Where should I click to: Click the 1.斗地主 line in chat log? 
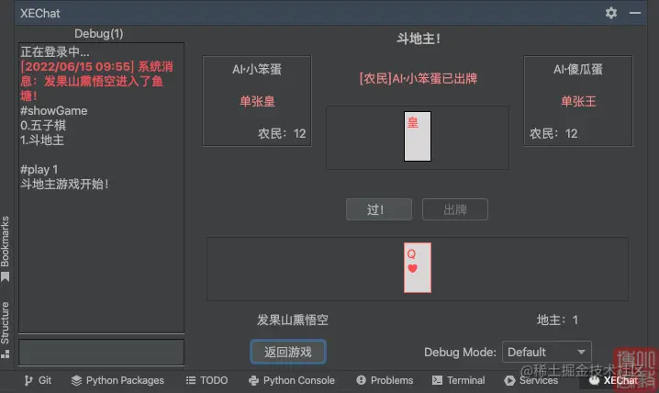pyautogui.click(x=42, y=140)
